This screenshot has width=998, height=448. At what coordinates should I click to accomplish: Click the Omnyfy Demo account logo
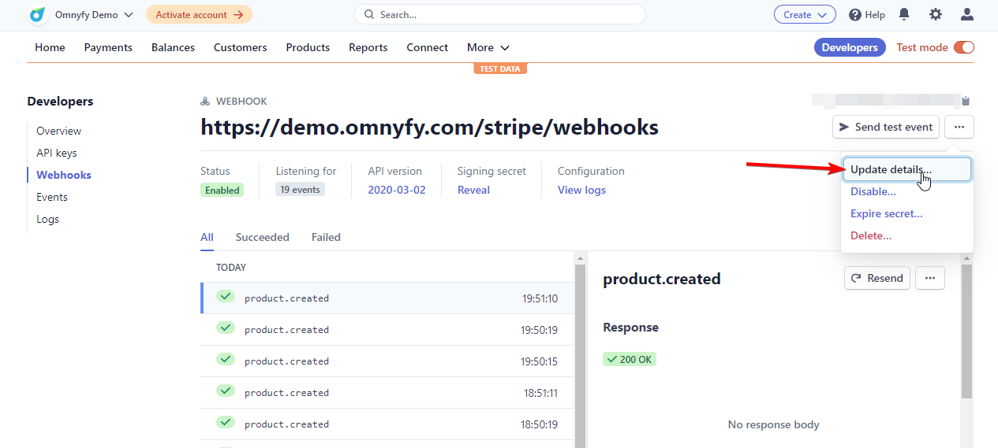pyautogui.click(x=37, y=14)
